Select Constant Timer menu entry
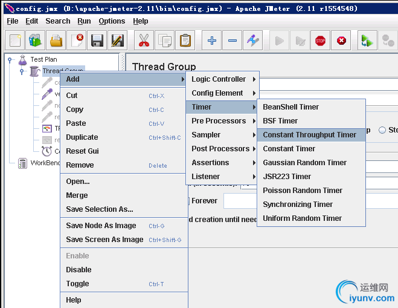Viewport: 398px width, 308px height. tap(311, 148)
